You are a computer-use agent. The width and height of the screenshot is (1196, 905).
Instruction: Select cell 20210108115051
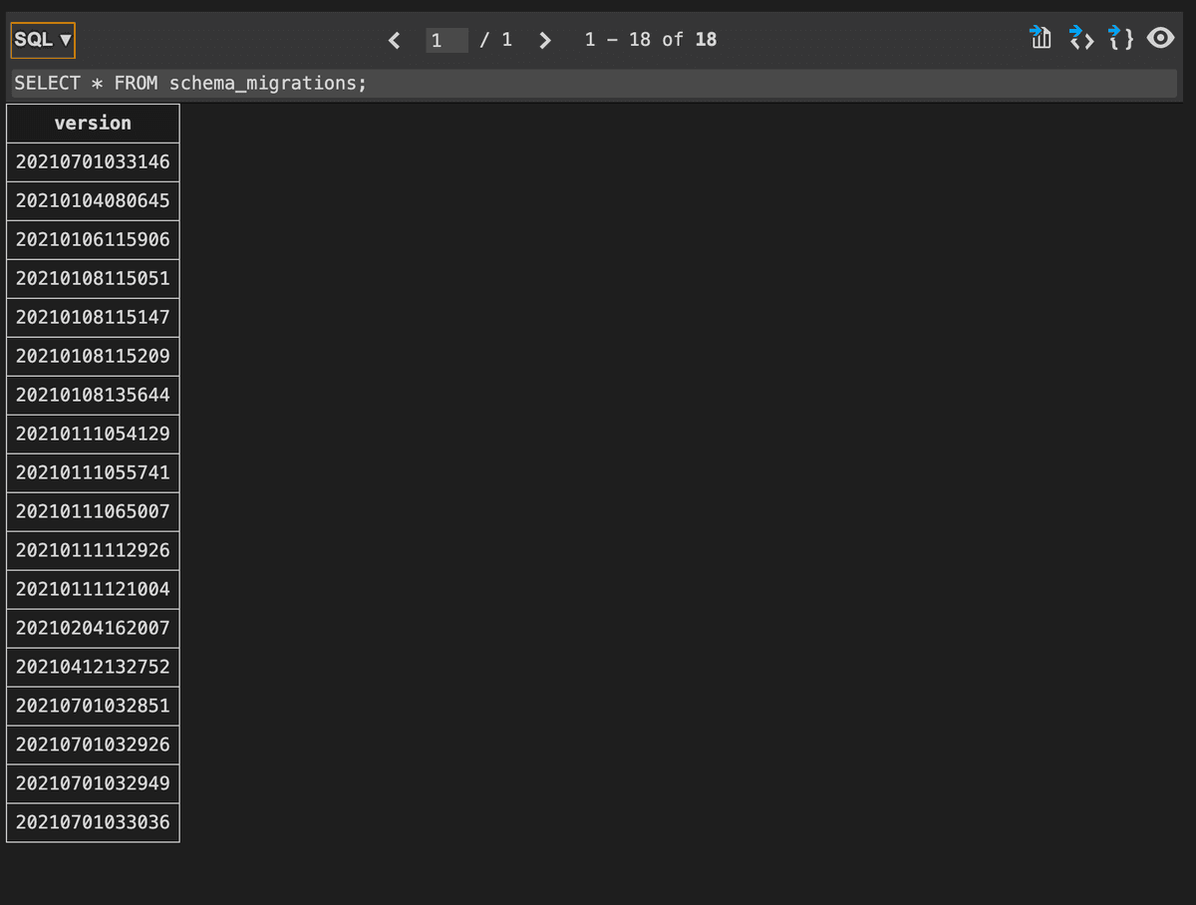click(x=93, y=278)
